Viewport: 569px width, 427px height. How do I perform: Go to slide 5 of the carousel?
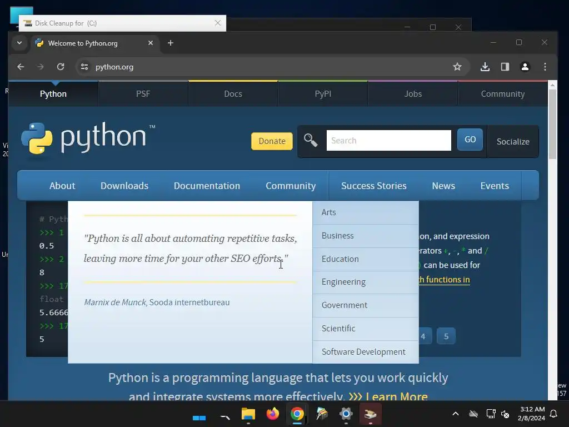(446, 336)
